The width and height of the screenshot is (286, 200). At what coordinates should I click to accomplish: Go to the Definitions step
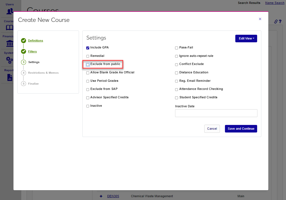point(36,41)
